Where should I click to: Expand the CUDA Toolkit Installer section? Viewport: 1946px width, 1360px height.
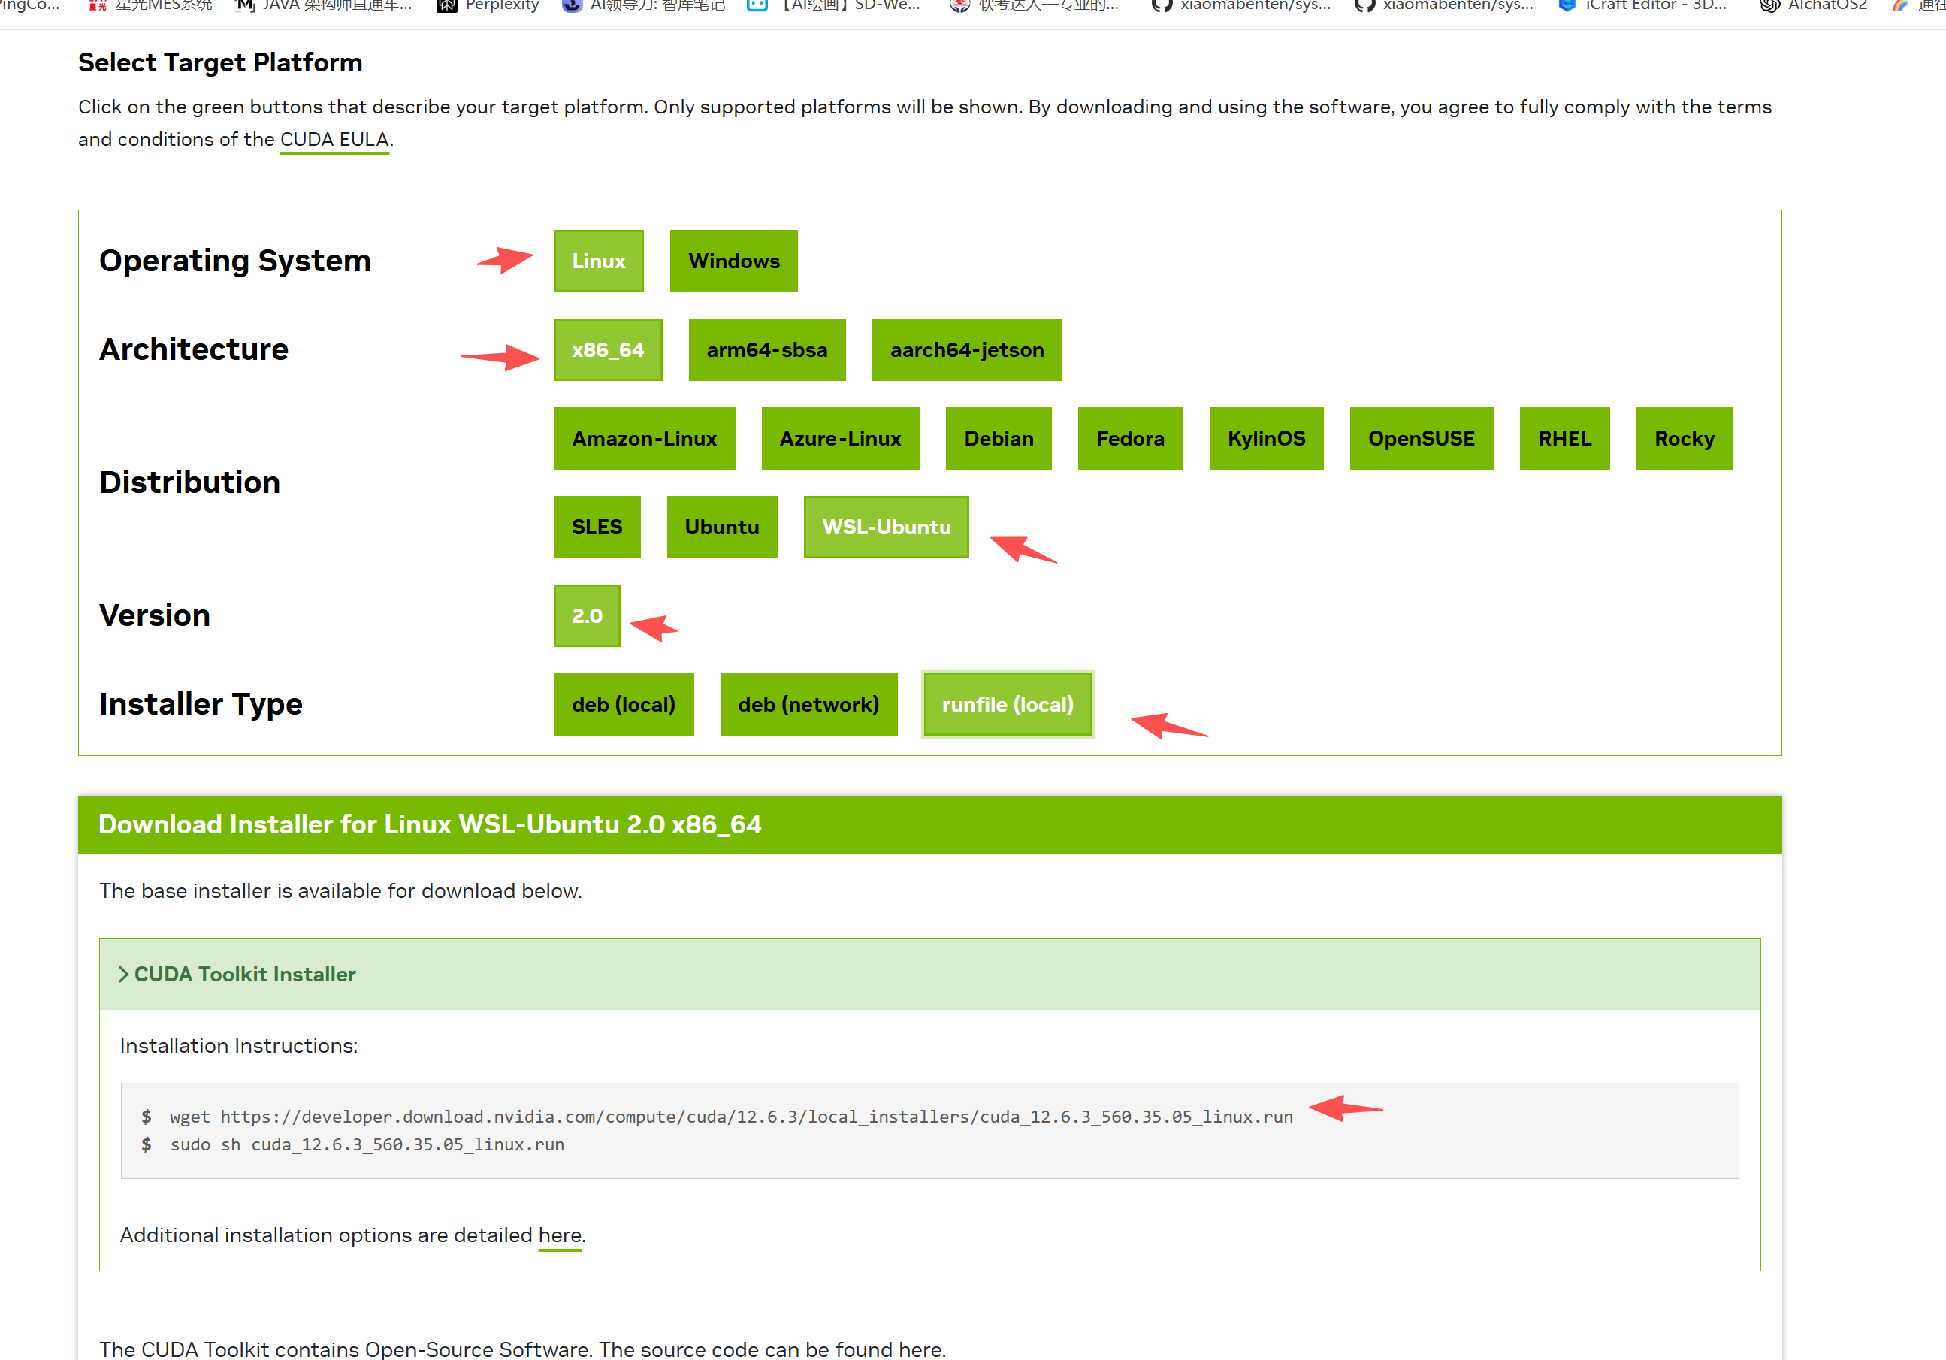(245, 974)
